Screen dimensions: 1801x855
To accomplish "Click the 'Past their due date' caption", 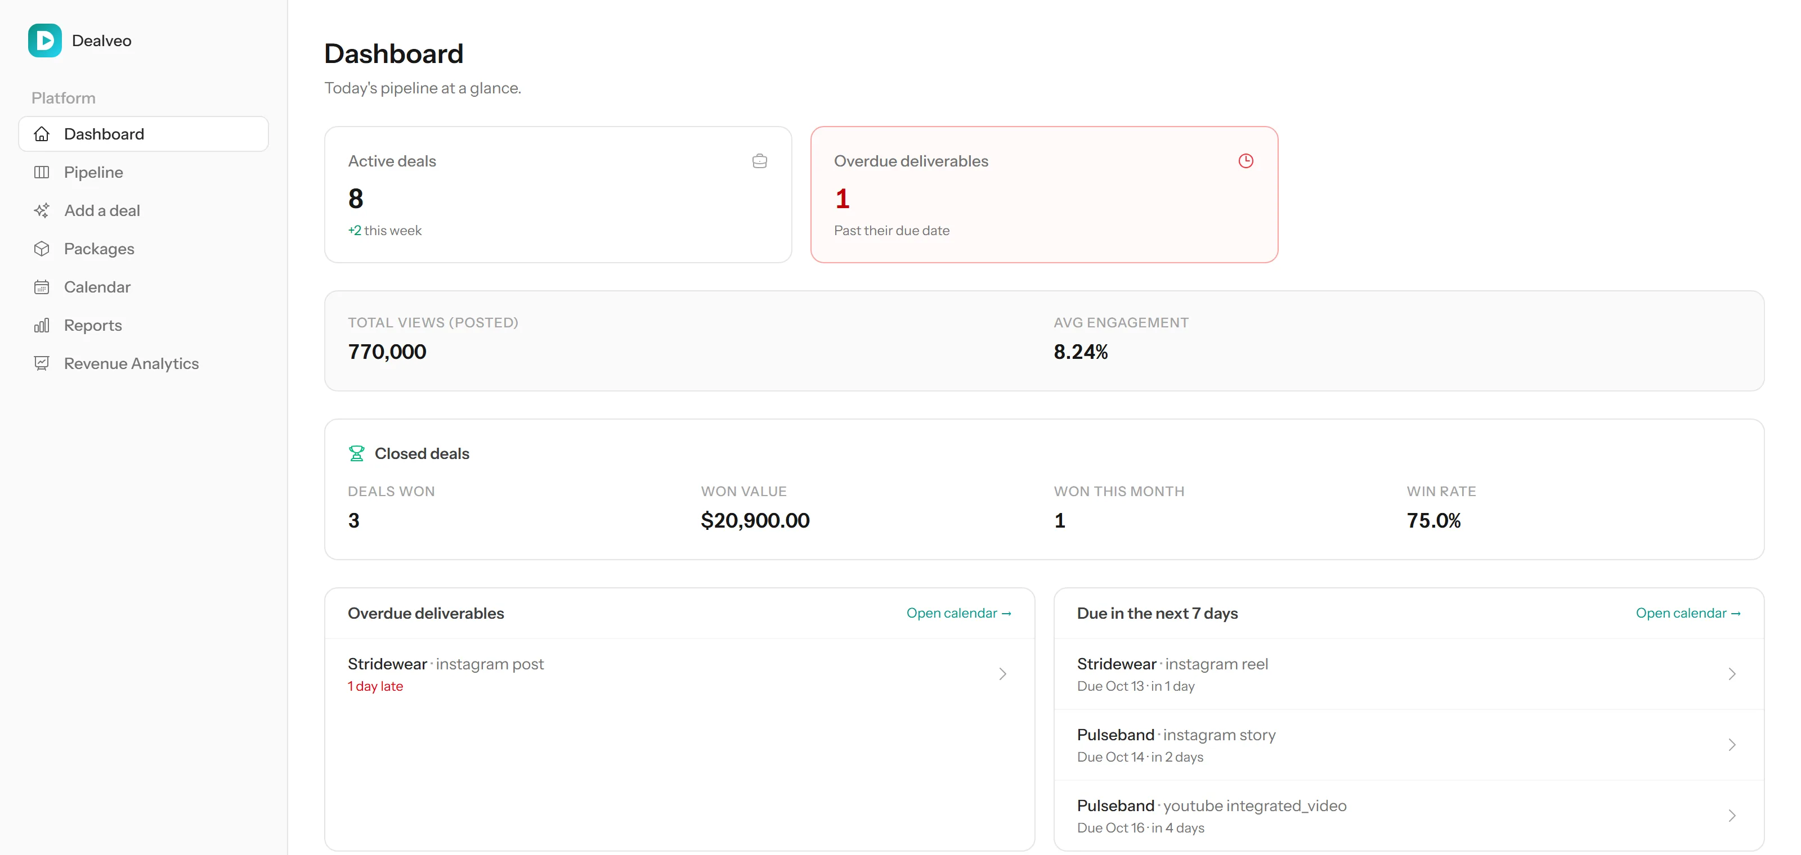I will point(891,231).
